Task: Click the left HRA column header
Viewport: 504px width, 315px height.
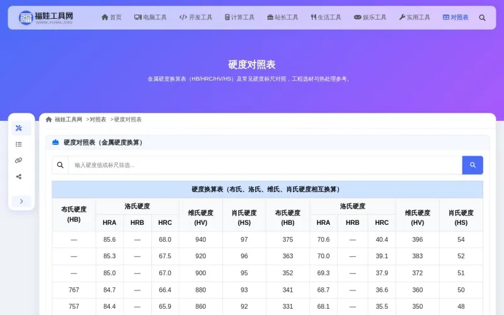Action: click(109, 223)
